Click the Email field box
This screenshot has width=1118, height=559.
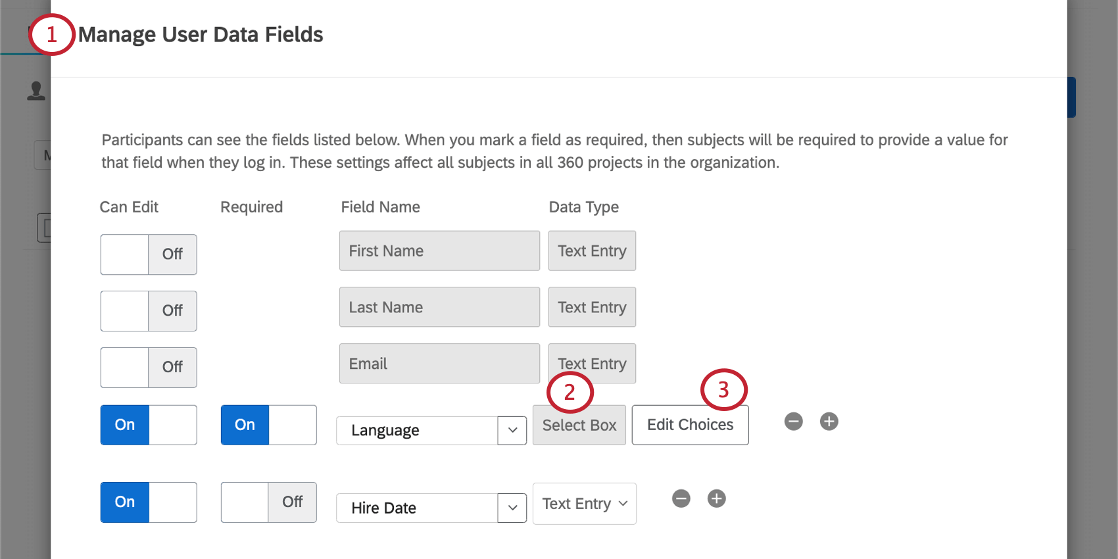pos(439,364)
